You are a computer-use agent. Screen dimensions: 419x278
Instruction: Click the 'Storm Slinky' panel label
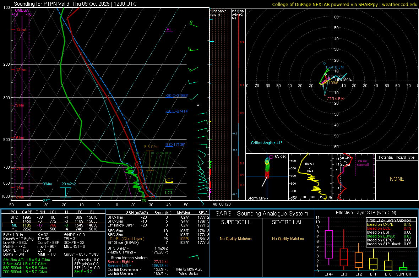point(257,198)
